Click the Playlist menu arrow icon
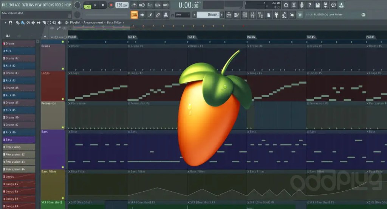387x209 pixels. 5,22
